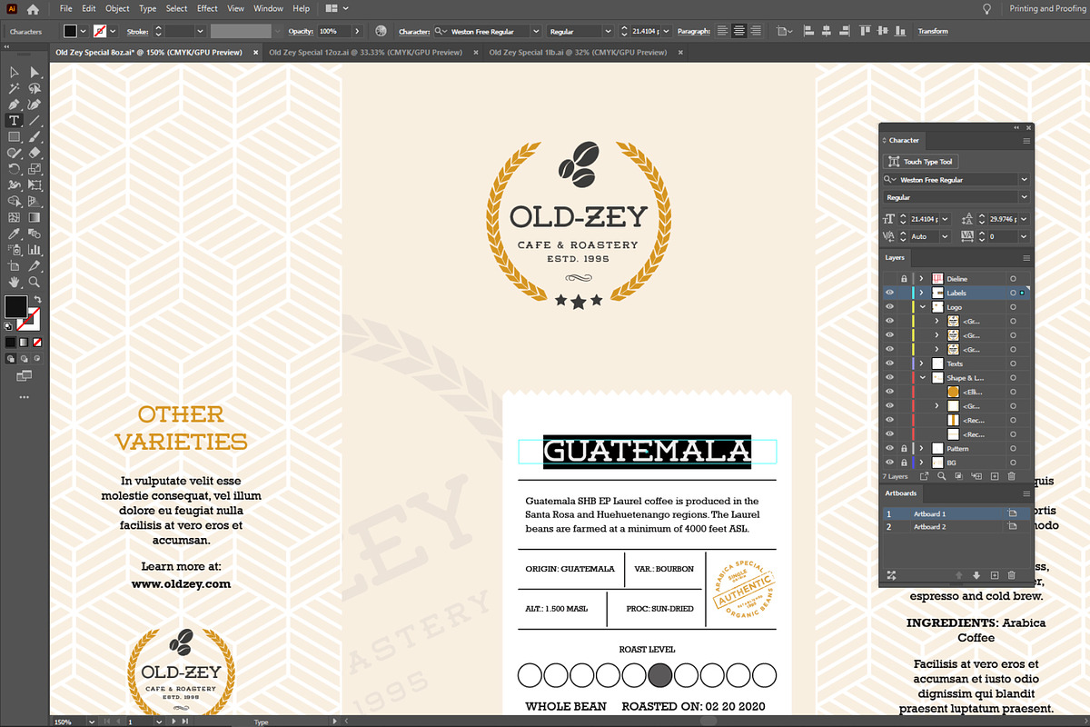Create new layer in Layers panel
Image resolution: width=1090 pixels, height=727 pixels.
click(995, 476)
